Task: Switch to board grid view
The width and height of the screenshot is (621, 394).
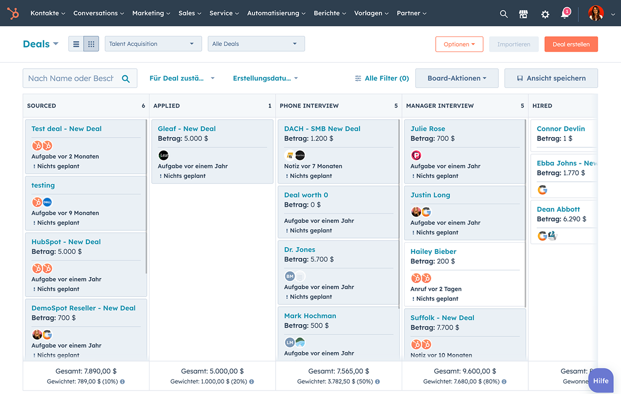Action: pyautogui.click(x=91, y=44)
